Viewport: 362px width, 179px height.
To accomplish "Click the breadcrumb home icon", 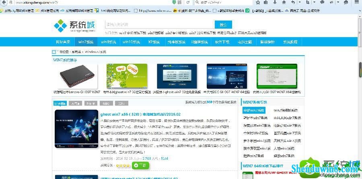I will pos(53,52).
